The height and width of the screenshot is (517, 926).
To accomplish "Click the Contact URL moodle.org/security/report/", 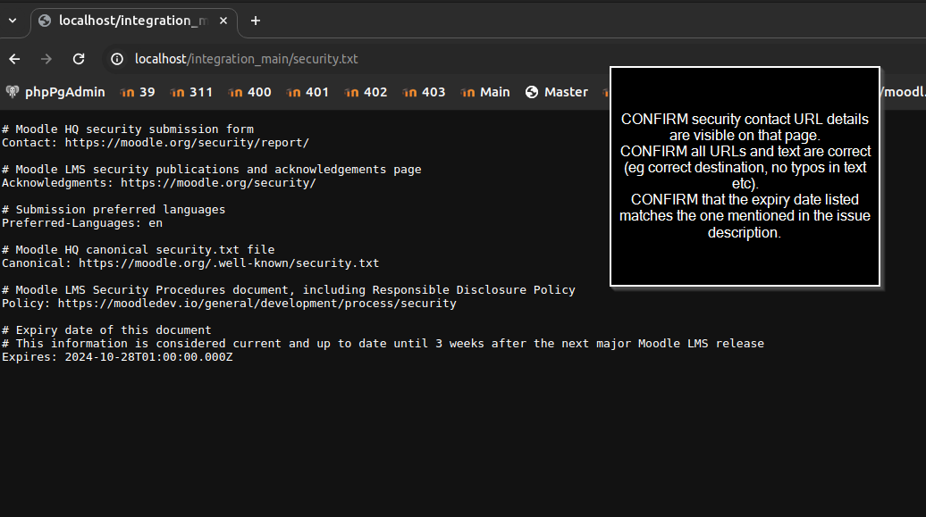I will coord(187,143).
